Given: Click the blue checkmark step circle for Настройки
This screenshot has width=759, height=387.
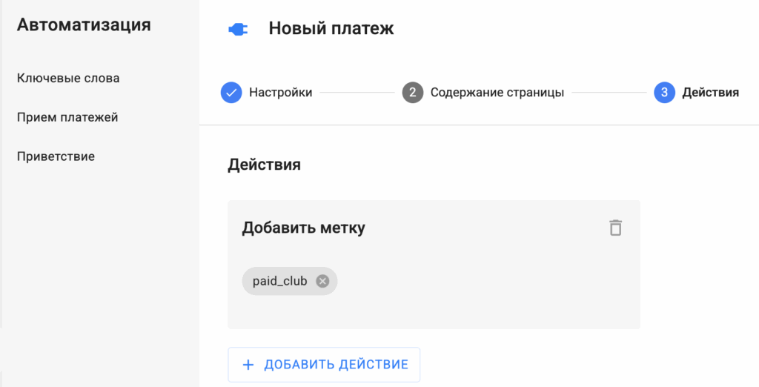Looking at the screenshot, I should point(231,93).
